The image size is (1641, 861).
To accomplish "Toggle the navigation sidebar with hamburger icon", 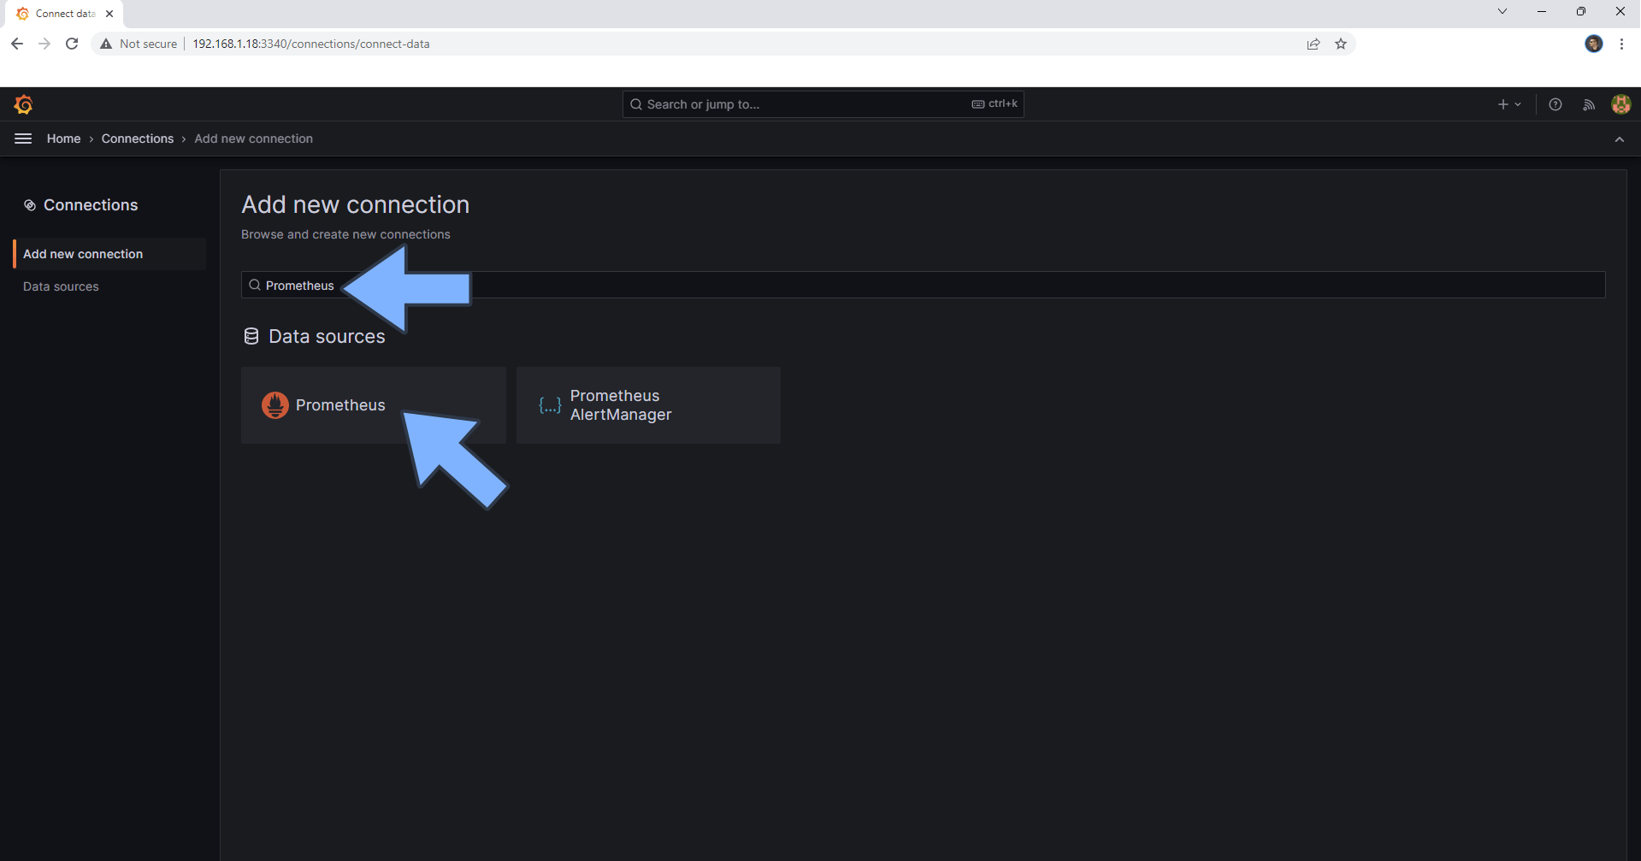I will [x=22, y=138].
